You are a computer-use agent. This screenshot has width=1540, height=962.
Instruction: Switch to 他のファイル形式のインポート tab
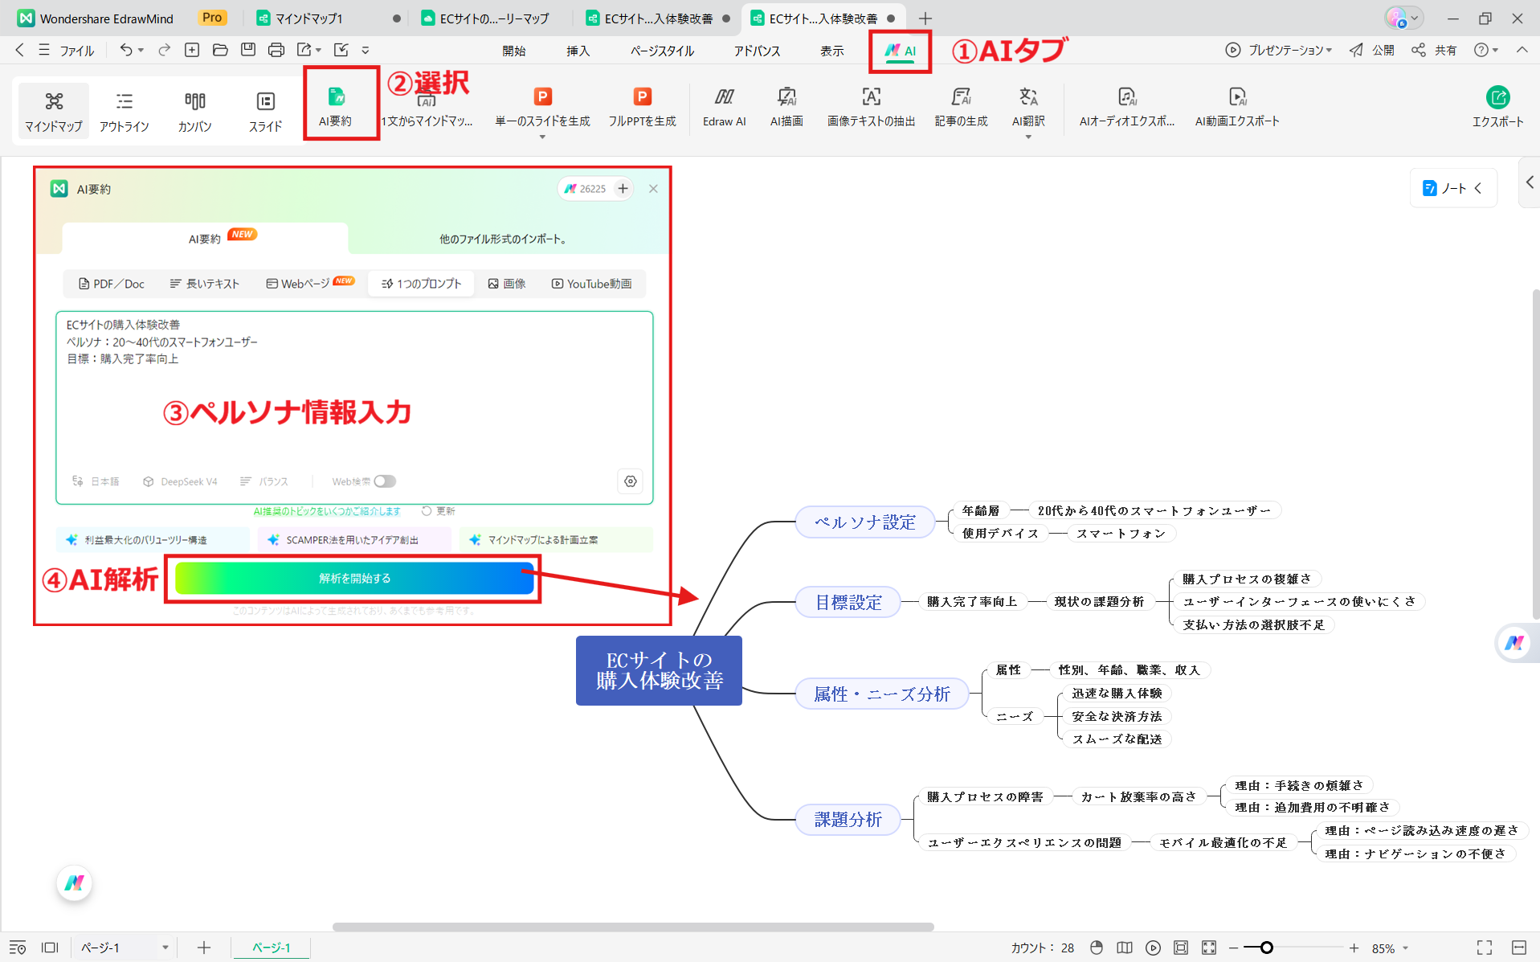[503, 239]
